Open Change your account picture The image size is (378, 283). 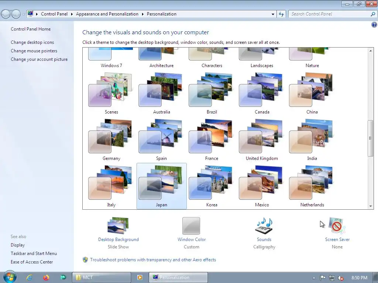39,59
